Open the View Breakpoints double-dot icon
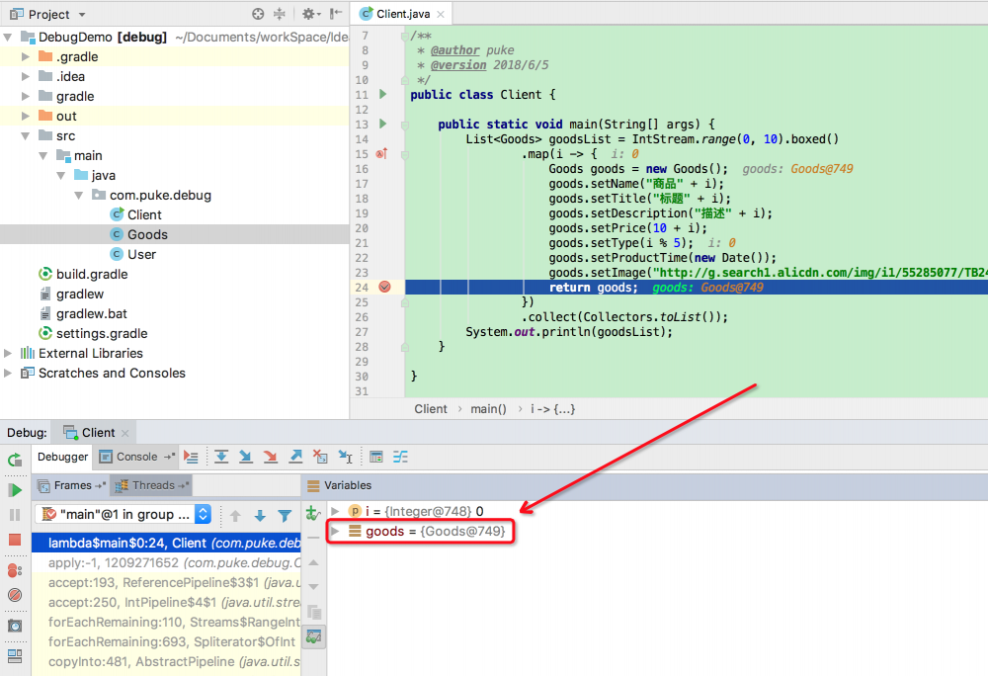The image size is (988, 676). coord(15,570)
